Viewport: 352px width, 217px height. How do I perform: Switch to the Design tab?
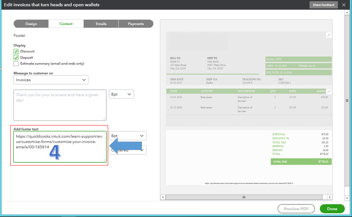31,24
